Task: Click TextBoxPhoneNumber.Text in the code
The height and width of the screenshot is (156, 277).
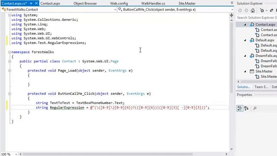Action: tap(100, 103)
